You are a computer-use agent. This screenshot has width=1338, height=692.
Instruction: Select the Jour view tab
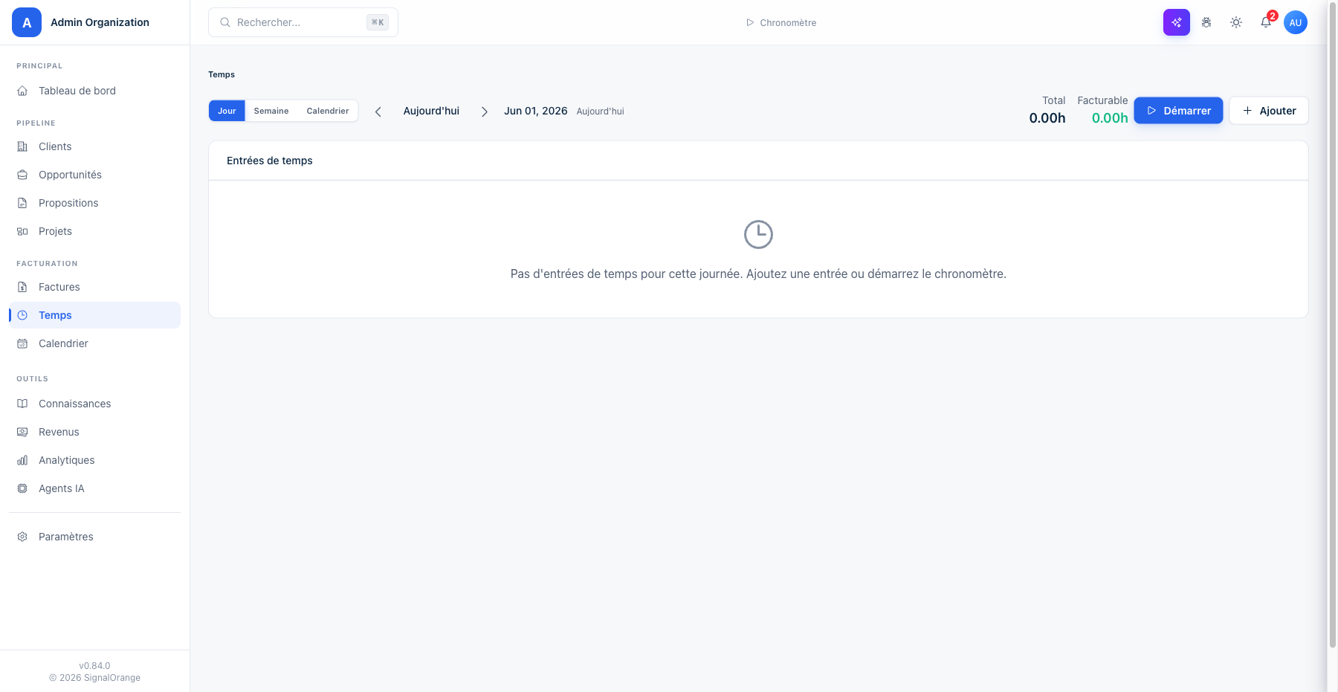point(227,111)
